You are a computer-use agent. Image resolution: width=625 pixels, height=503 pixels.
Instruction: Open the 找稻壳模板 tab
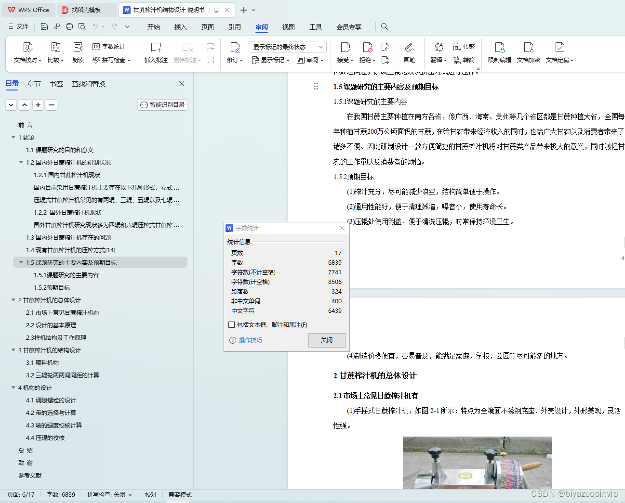coord(87,10)
